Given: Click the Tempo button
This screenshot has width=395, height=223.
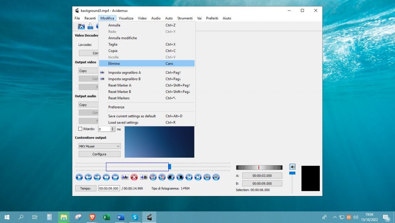Looking at the screenshot, I should 85,188.
